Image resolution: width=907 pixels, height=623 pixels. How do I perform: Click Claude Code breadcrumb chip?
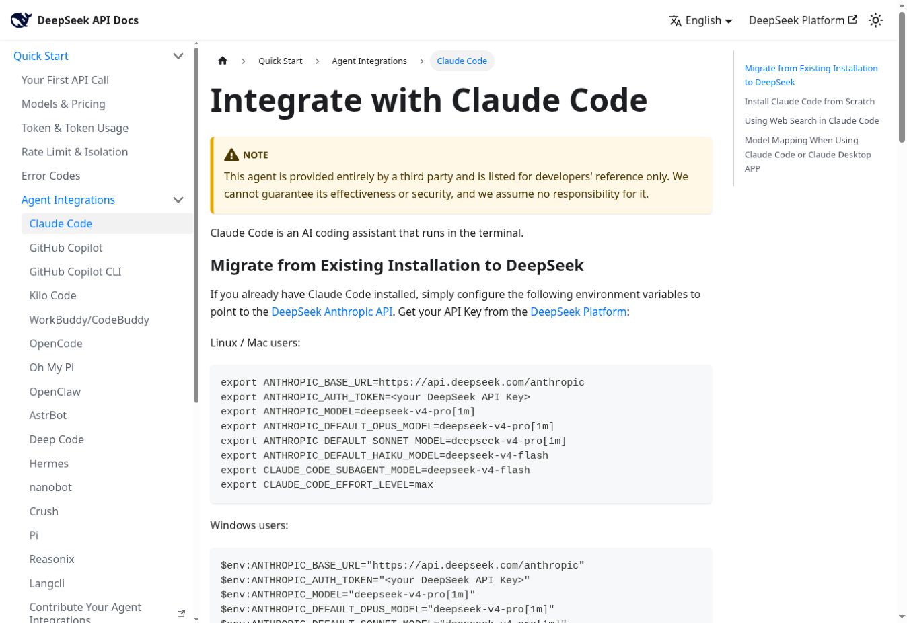(x=462, y=61)
